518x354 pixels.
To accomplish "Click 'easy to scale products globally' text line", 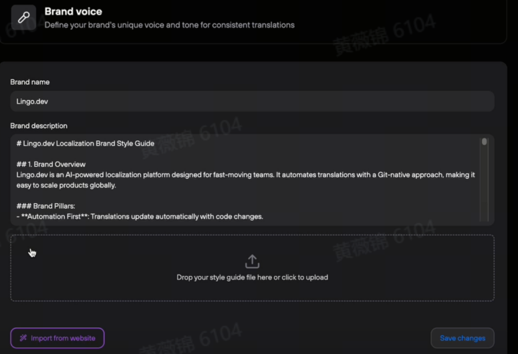I will pos(66,185).
